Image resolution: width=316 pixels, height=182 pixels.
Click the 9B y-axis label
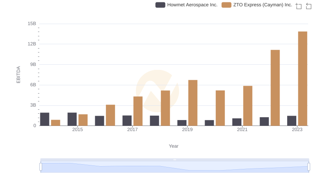[x=33, y=64]
